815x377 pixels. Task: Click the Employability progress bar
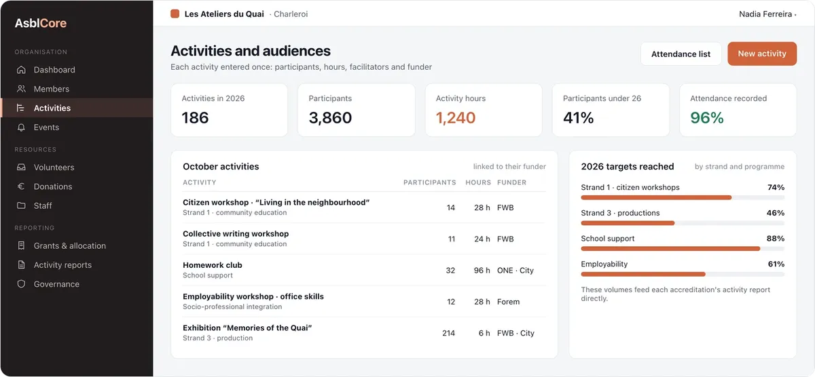[x=683, y=275]
